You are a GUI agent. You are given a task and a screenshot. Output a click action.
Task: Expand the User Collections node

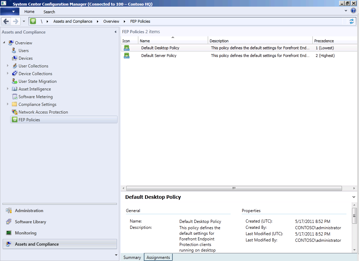pyautogui.click(x=8, y=66)
